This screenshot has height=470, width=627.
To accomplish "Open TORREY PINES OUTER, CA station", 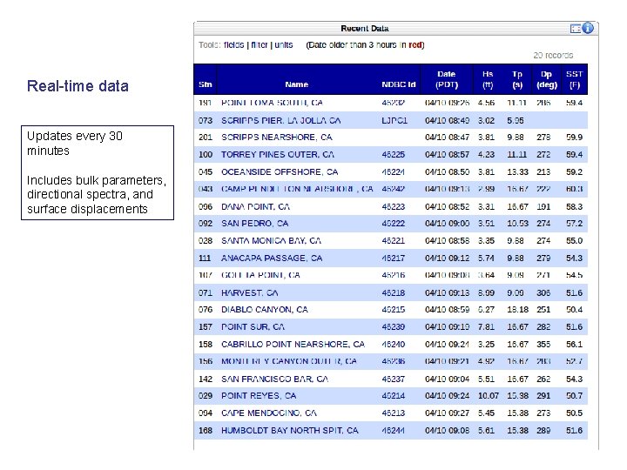I will tap(278, 154).
